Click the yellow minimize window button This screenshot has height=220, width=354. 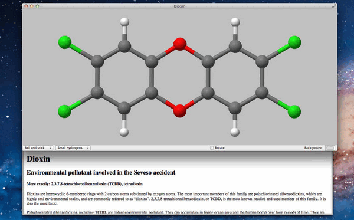click(32, 6)
